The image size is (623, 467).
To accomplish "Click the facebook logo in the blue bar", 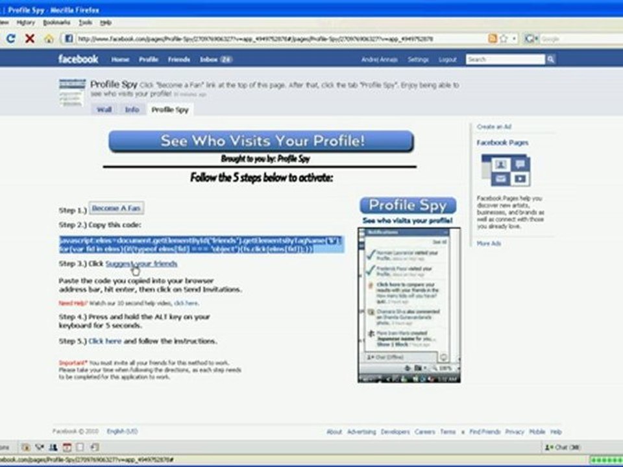I will coord(79,59).
